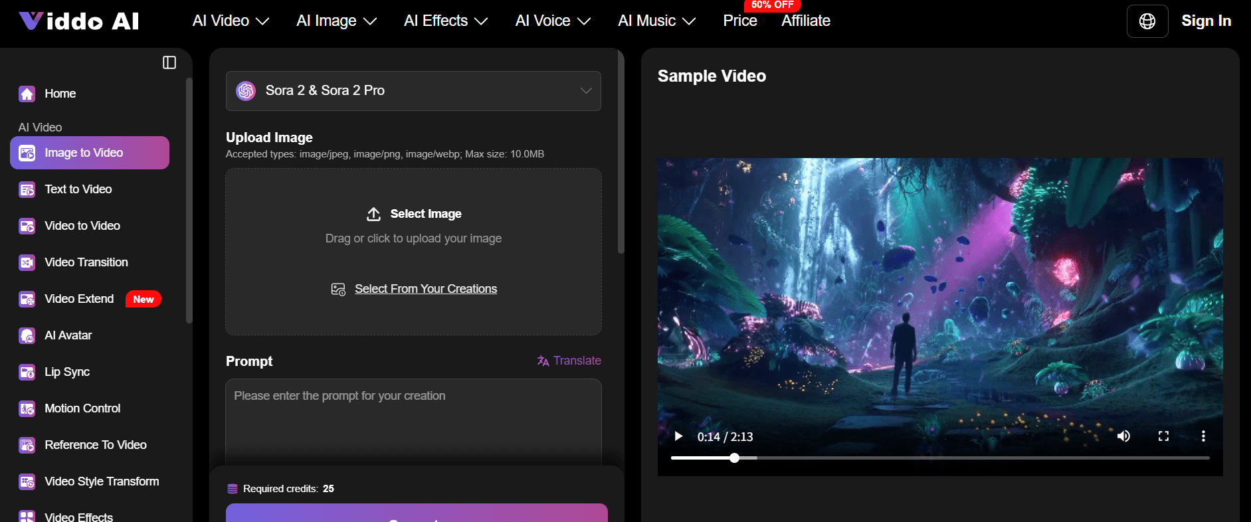Image resolution: width=1251 pixels, height=522 pixels.
Task: Click the globe language icon
Action: coord(1147,21)
